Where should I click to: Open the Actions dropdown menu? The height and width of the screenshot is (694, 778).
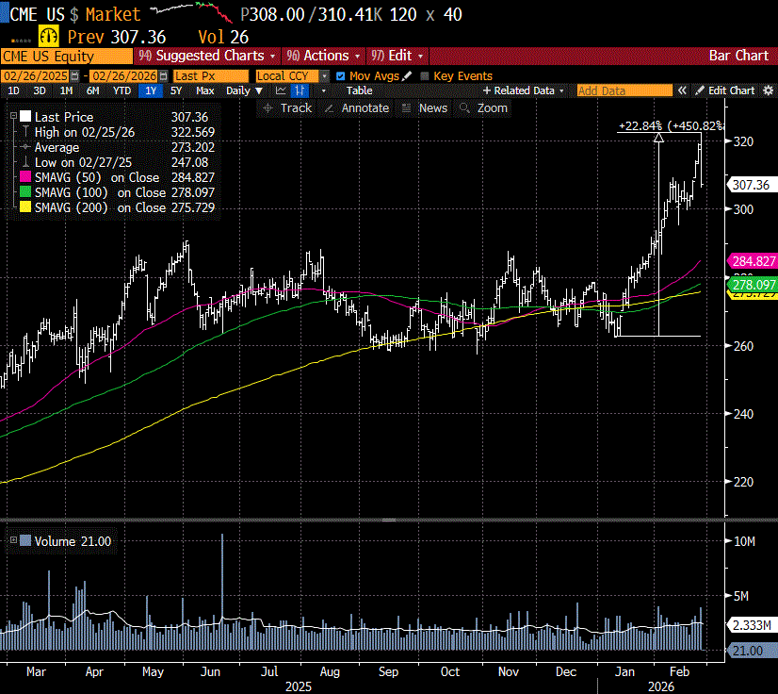coord(323,56)
